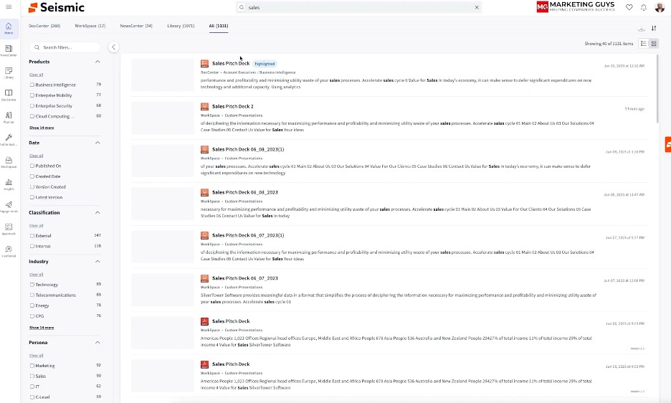Click the Seismic logo
The height and width of the screenshot is (403, 671).
tap(56, 7)
